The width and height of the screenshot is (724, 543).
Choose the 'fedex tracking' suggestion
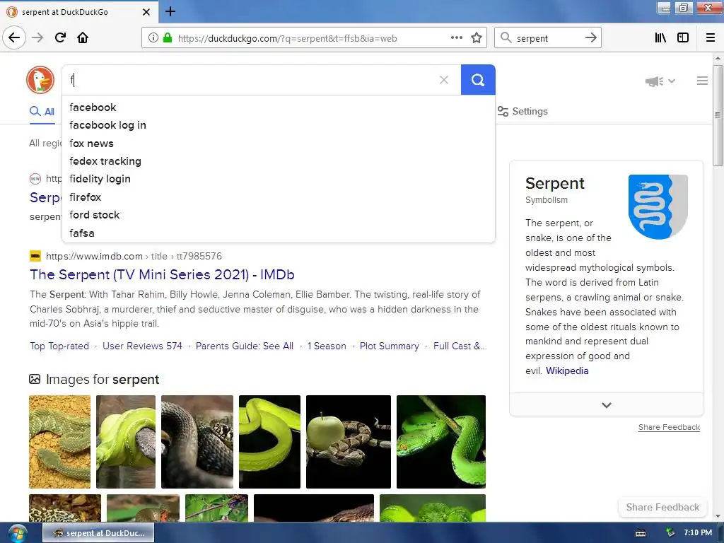279,161
